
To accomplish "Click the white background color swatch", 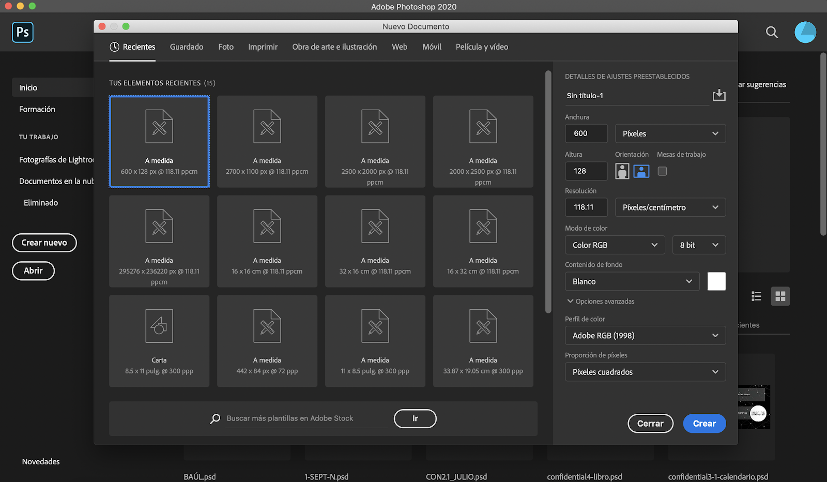I will coord(716,281).
